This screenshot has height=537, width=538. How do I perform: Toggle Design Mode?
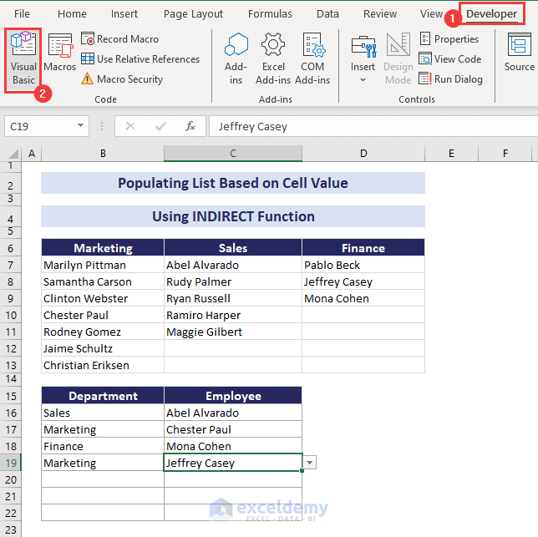click(x=398, y=59)
